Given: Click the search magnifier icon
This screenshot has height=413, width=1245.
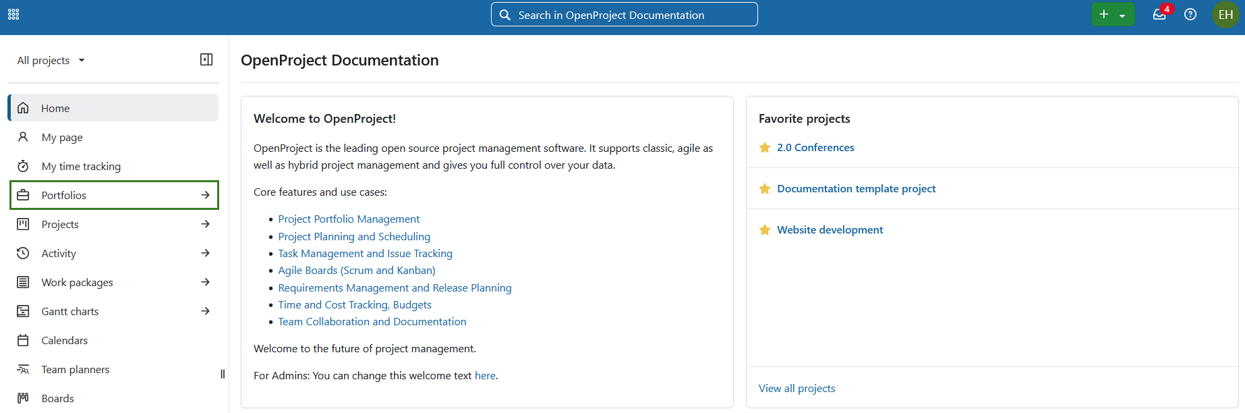Looking at the screenshot, I should coord(505,15).
